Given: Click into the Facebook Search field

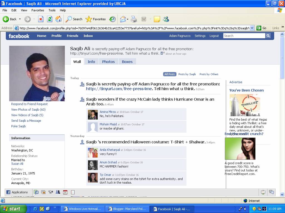Looking at the screenshot, I should tap(244, 36).
